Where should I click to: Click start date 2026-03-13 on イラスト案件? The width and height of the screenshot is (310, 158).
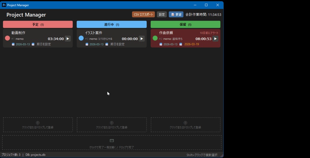click(97, 44)
